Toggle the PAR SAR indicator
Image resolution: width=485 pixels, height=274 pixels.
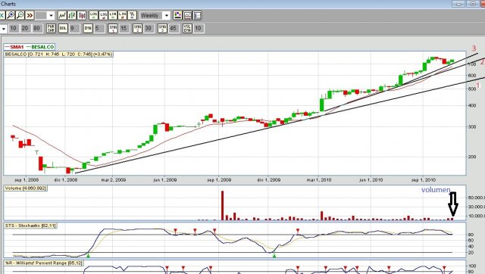point(51,29)
